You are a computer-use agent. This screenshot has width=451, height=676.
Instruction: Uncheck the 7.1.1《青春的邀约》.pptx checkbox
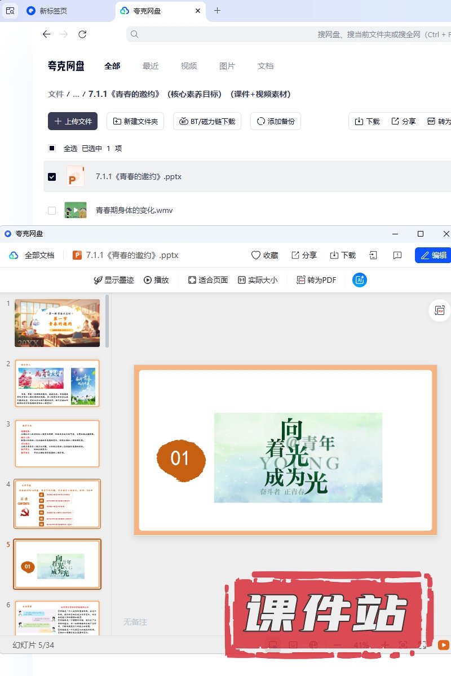[52, 177]
